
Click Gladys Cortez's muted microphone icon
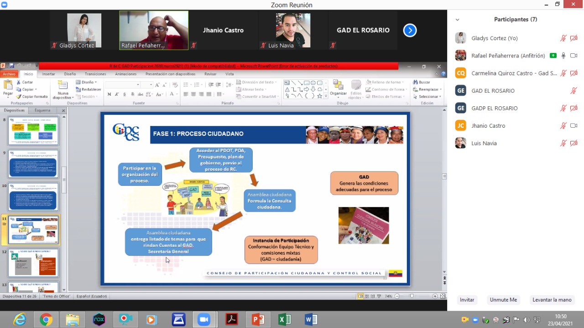tap(563, 38)
